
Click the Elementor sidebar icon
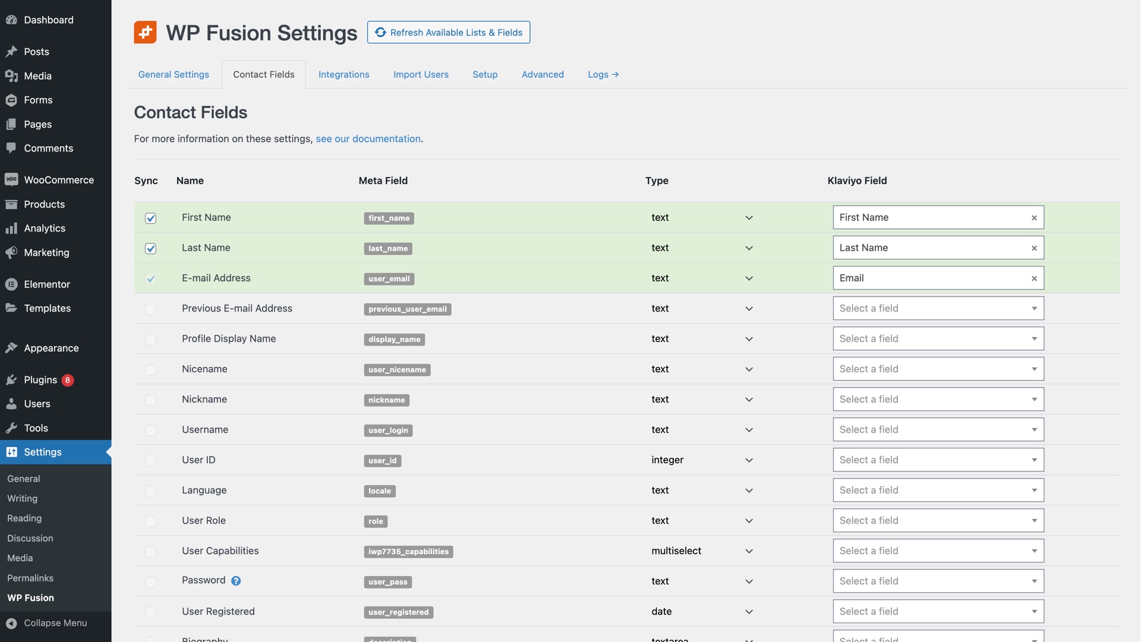tap(11, 284)
